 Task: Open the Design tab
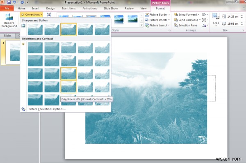50,9
